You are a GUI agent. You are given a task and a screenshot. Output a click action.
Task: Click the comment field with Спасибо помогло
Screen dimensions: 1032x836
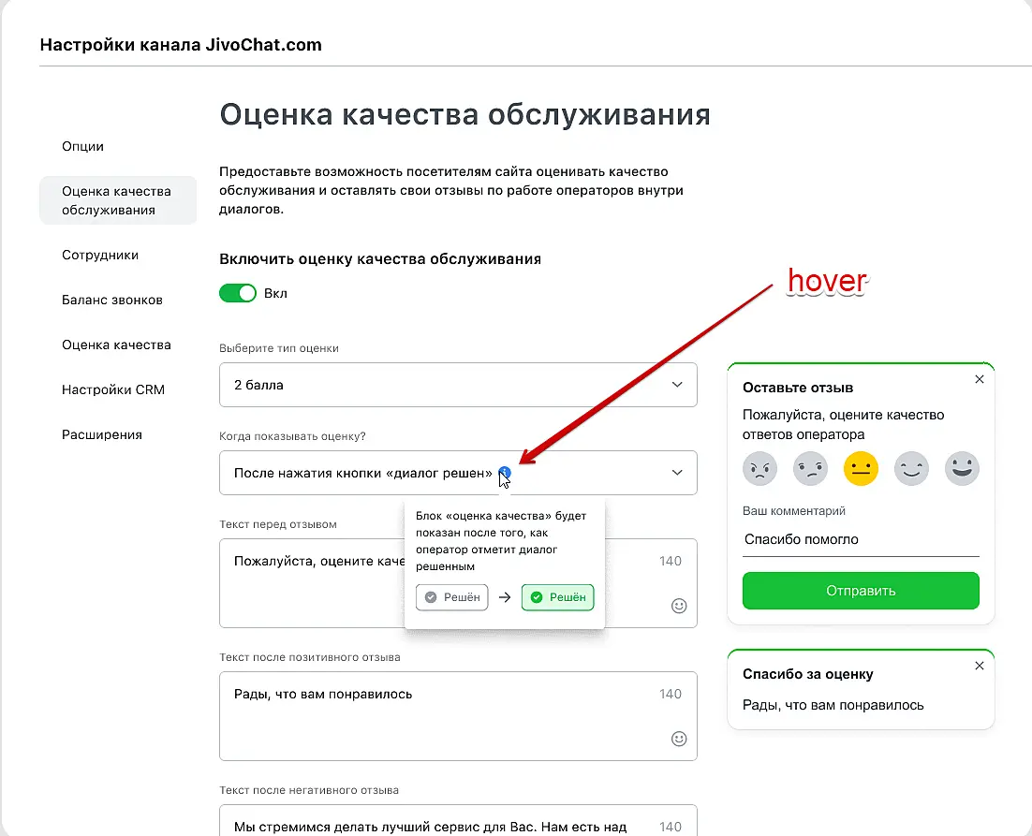[x=861, y=540]
